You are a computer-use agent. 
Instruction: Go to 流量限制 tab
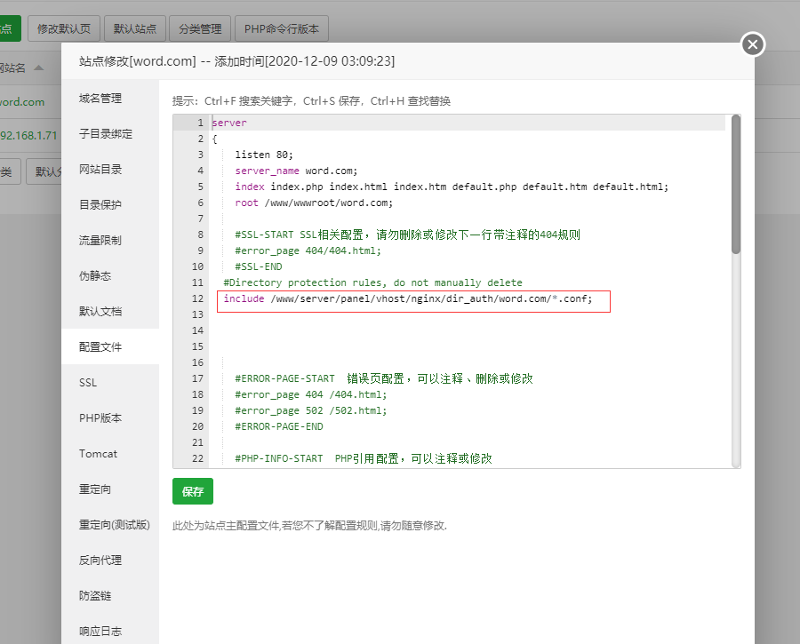(100, 241)
